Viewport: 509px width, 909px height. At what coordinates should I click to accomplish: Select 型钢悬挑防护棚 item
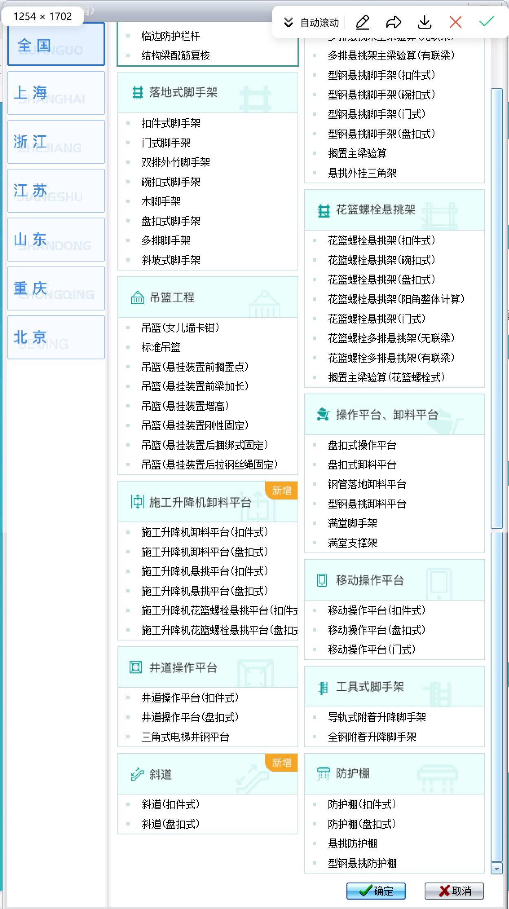click(x=362, y=863)
